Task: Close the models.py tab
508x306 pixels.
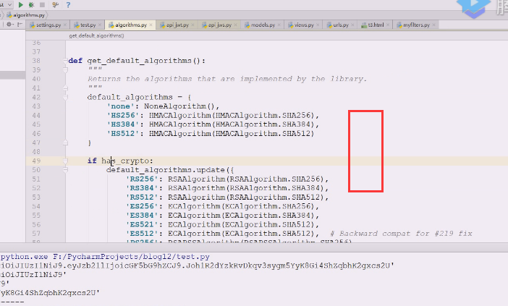Action: 279,25
